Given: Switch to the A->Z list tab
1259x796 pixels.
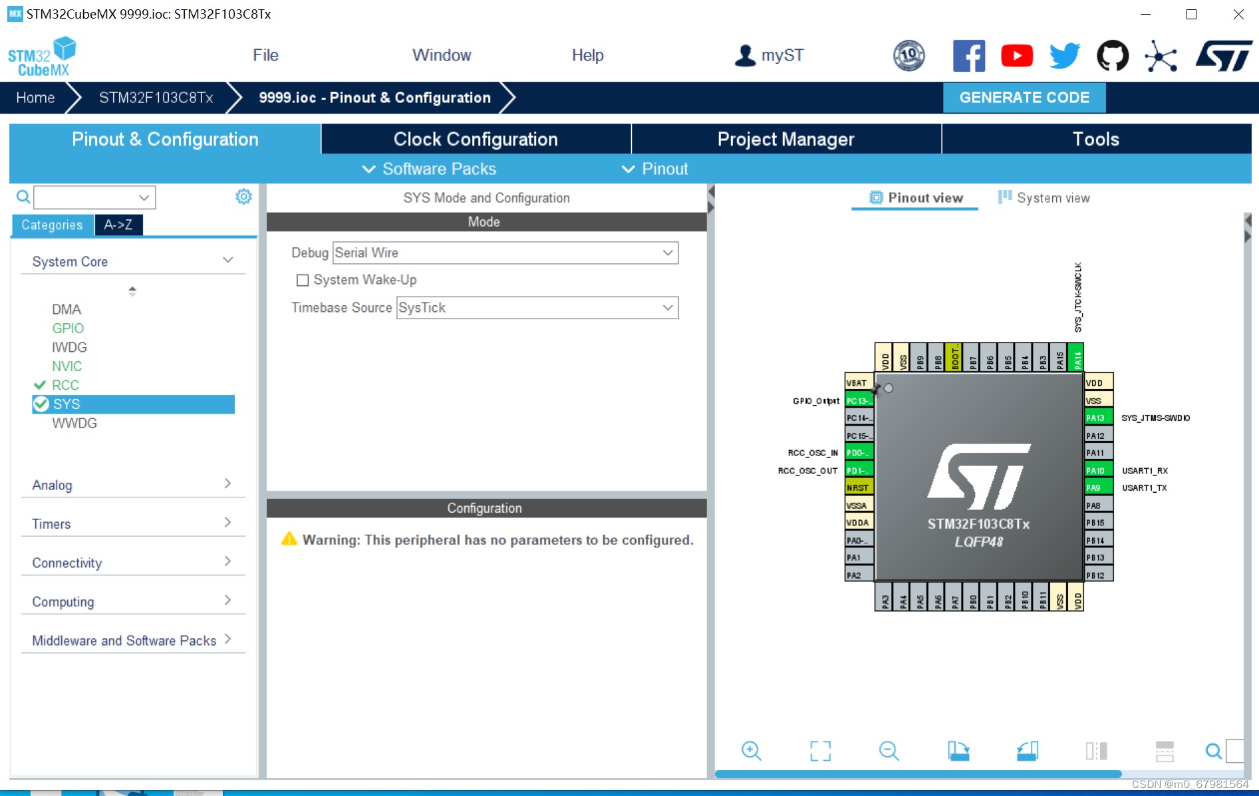Looking at the screenshot, I should pos(118,225).
